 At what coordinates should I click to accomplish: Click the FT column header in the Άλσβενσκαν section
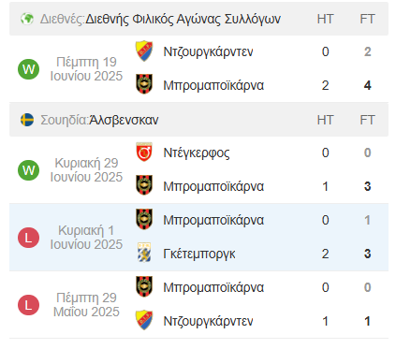coord(367,120)
